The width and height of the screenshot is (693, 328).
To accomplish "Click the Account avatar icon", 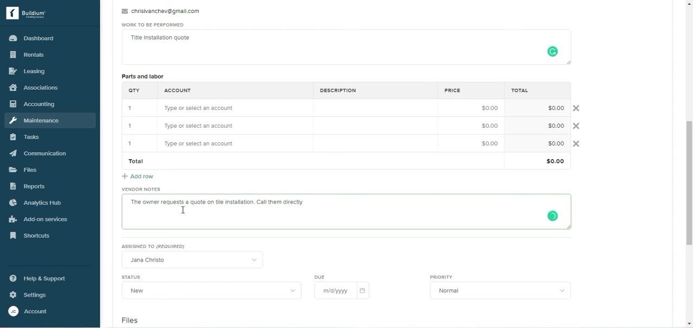I will [x=13, y=311].
